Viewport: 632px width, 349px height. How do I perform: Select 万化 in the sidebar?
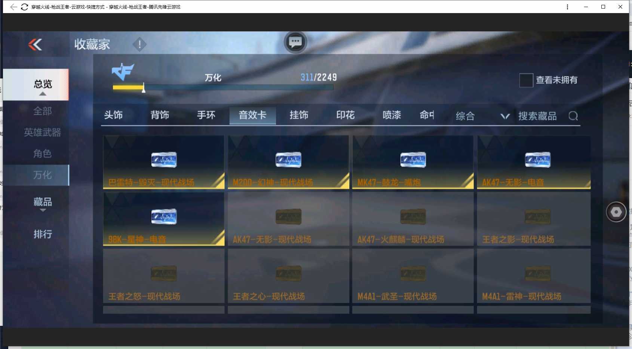[36, 175]
